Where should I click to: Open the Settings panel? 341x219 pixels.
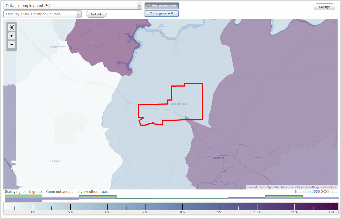pos(324,7)
